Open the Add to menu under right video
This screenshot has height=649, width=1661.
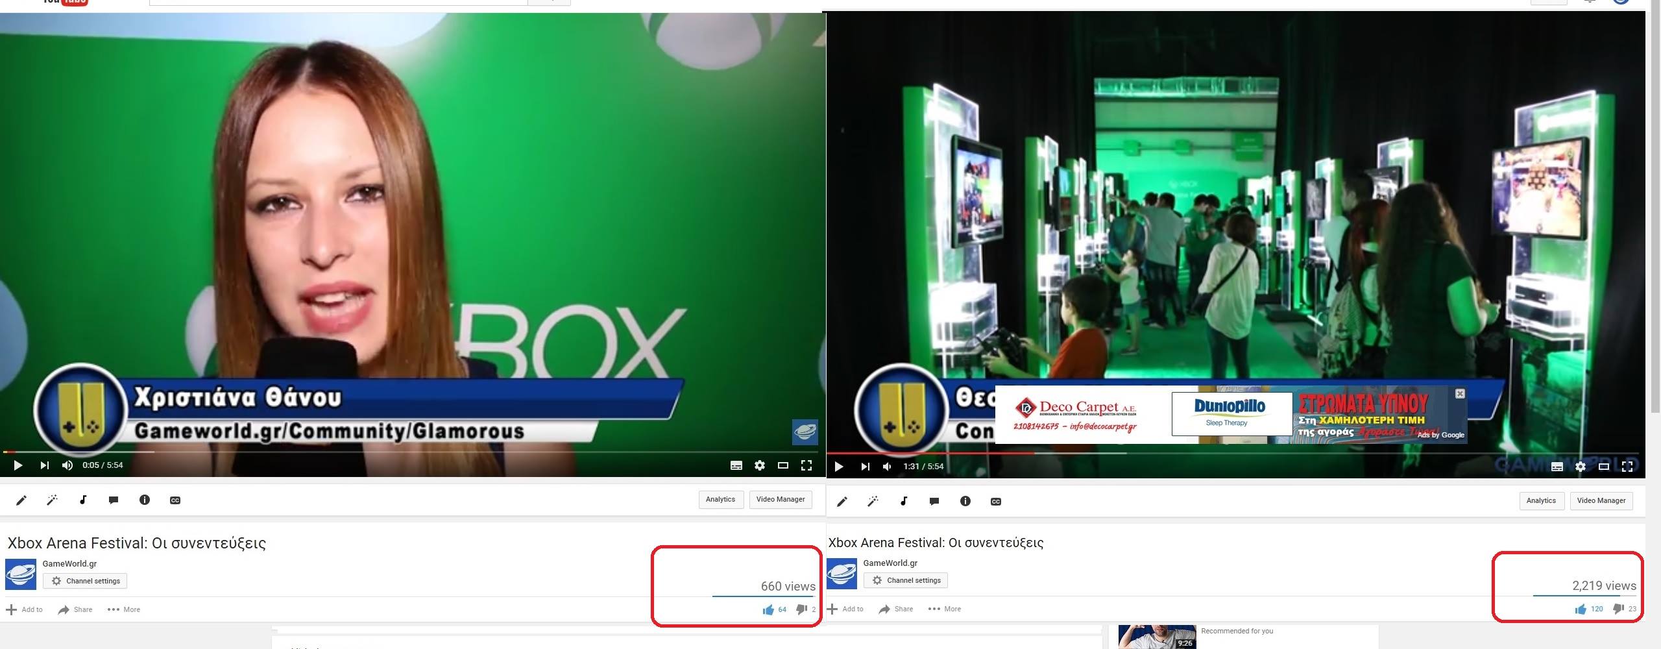tap(845, 609)
